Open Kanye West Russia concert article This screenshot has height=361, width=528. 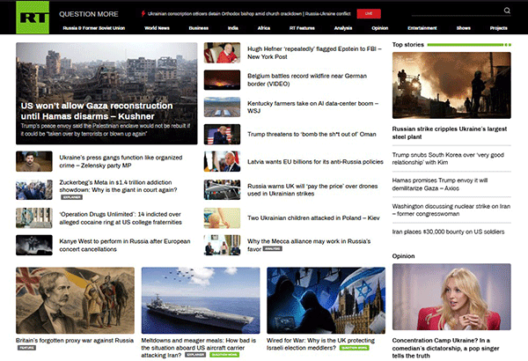[x=125, y=245]
